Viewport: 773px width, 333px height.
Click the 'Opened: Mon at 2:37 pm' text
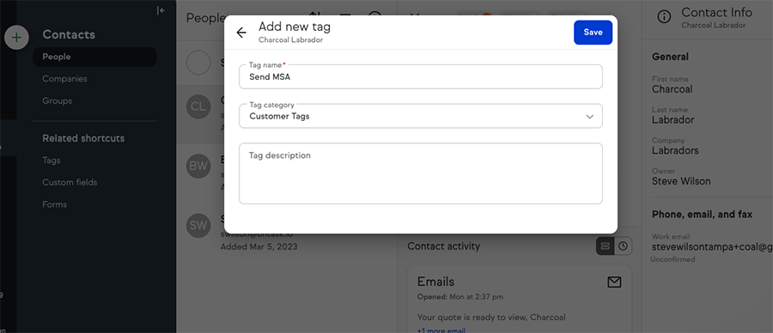[460, 297]
